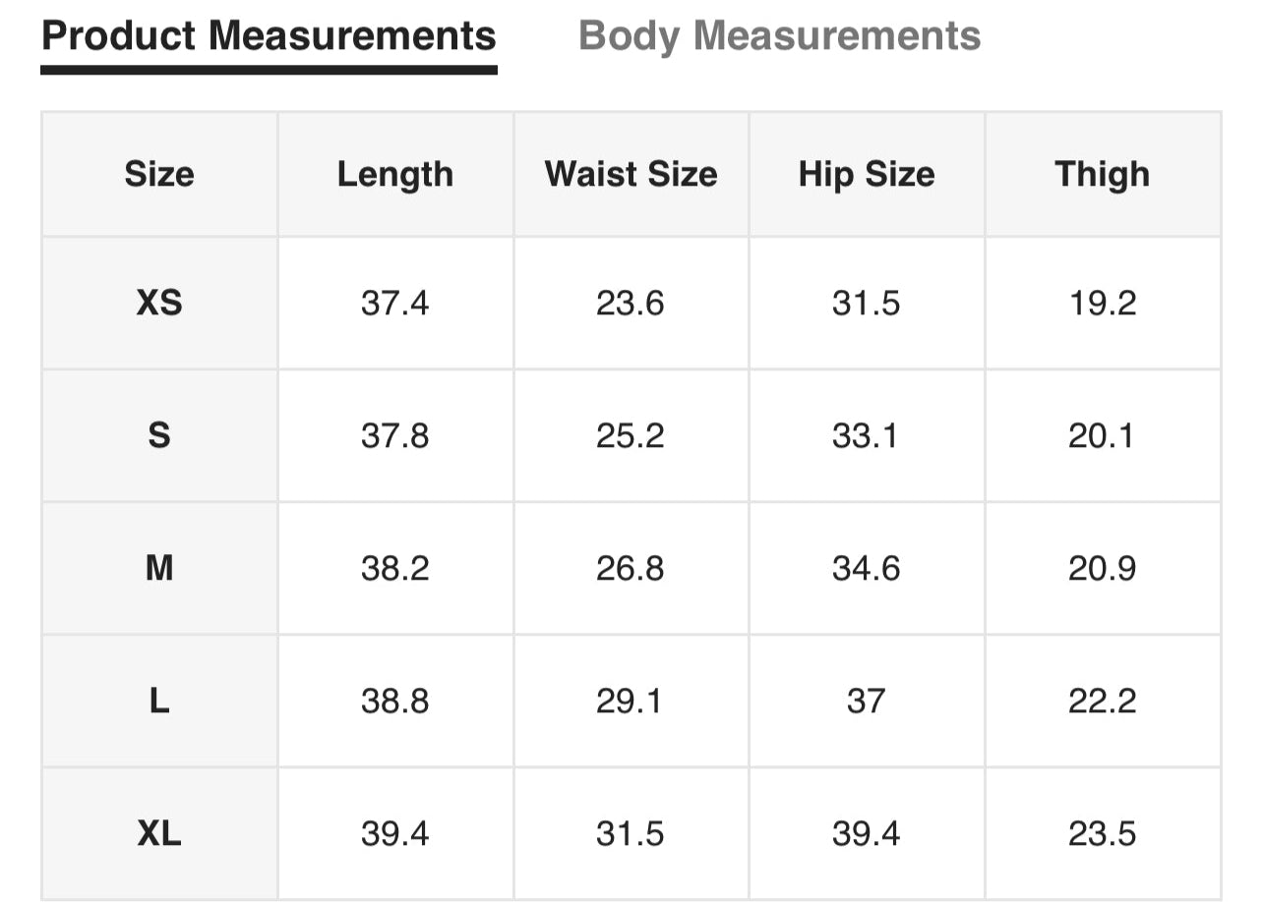The width and height of the screenshot is (1263, 902).
Task: Select the S size row label
Action: click(159, 435)
